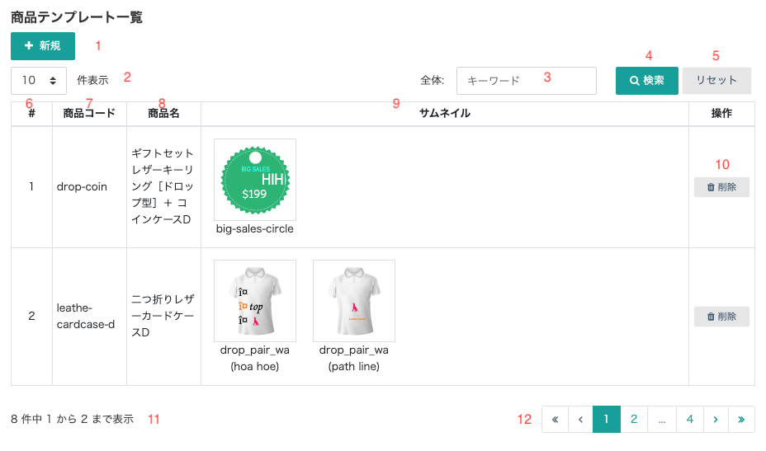The width and height of the screenshot is (766, 451).
Task: Switch to page 2 in the pagination
Action: pyautogui.click(x=634, y=420)
